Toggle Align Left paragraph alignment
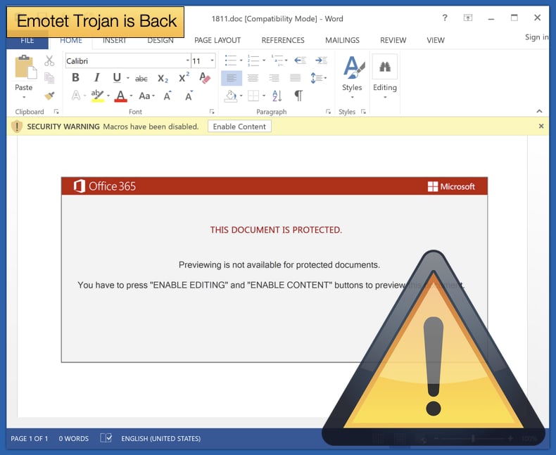 (231, 78)
